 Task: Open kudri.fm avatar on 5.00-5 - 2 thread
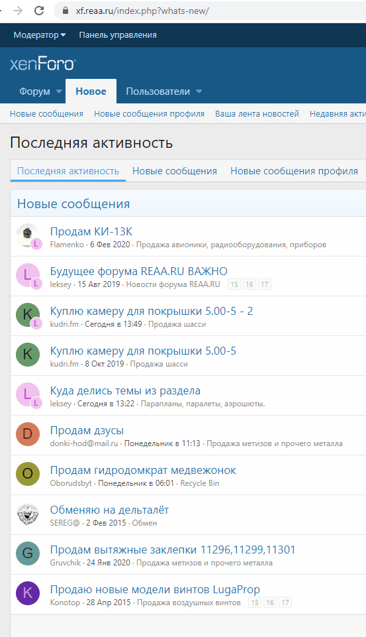(28, 315)
